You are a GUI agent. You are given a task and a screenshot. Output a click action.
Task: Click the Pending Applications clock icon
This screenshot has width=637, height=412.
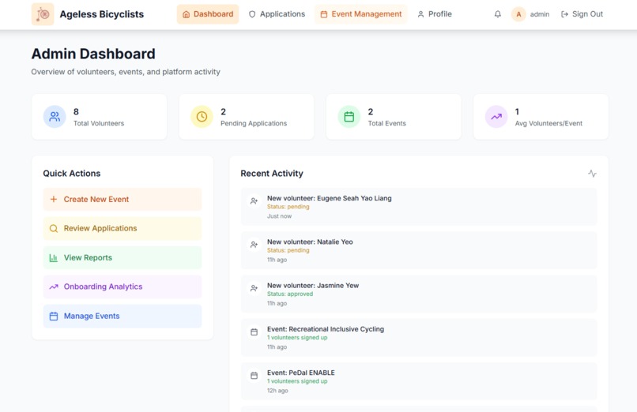[202, 117]
